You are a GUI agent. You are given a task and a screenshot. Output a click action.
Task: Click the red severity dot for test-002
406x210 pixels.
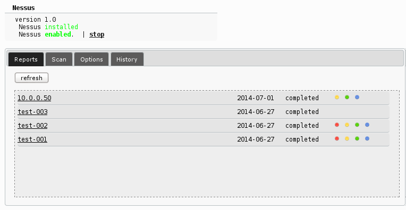point(337,125)
